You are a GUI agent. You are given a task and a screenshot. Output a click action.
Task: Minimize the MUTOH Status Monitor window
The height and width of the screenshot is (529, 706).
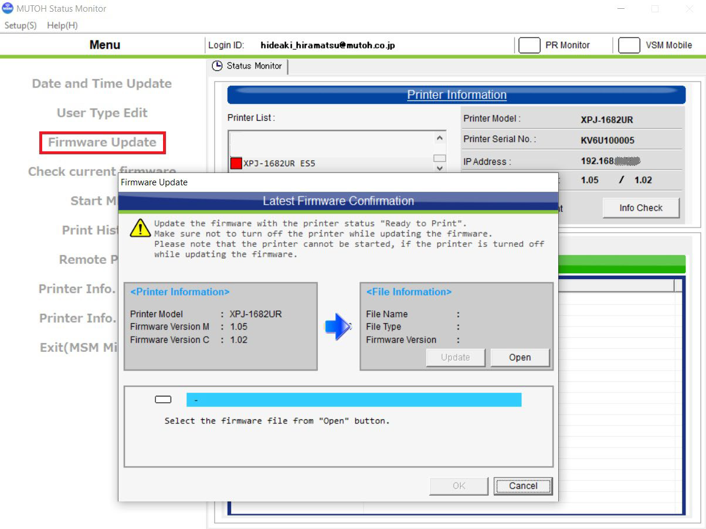point(622,9)
